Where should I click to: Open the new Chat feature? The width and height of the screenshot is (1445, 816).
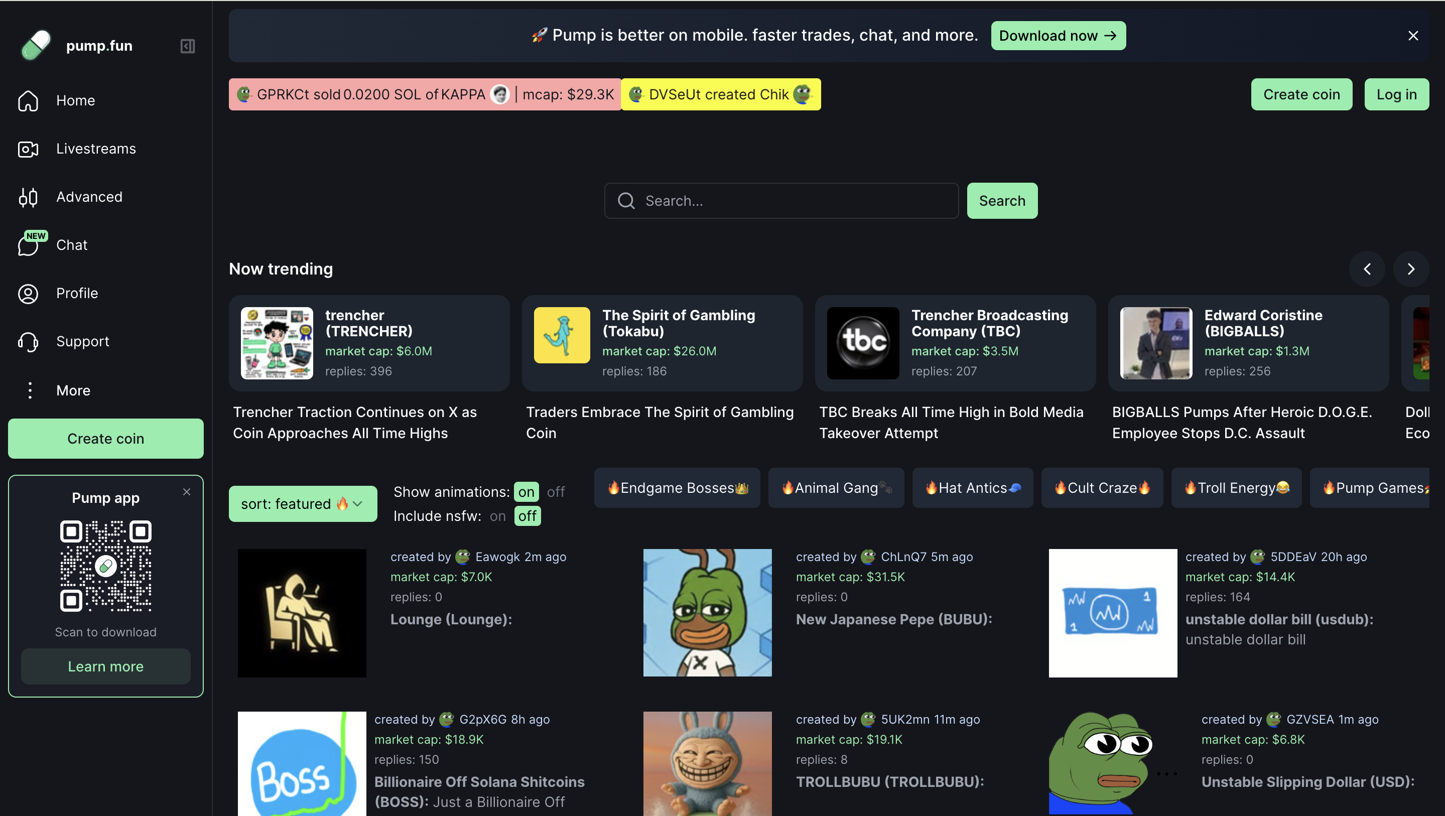tap(71, 245)
